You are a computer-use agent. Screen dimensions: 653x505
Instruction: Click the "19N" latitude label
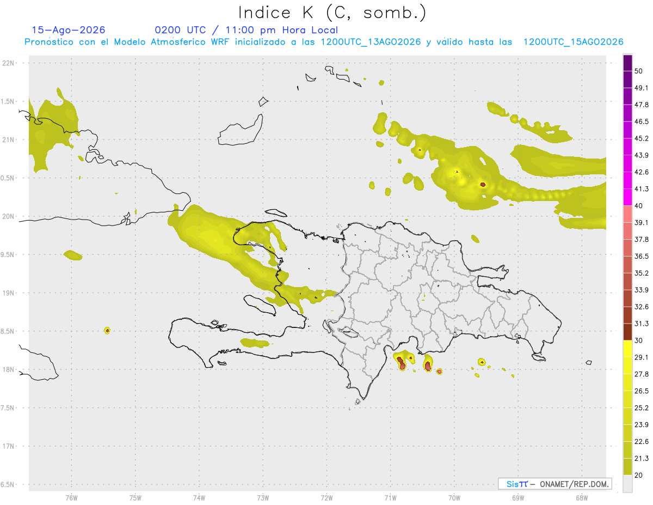pos(9,293)
